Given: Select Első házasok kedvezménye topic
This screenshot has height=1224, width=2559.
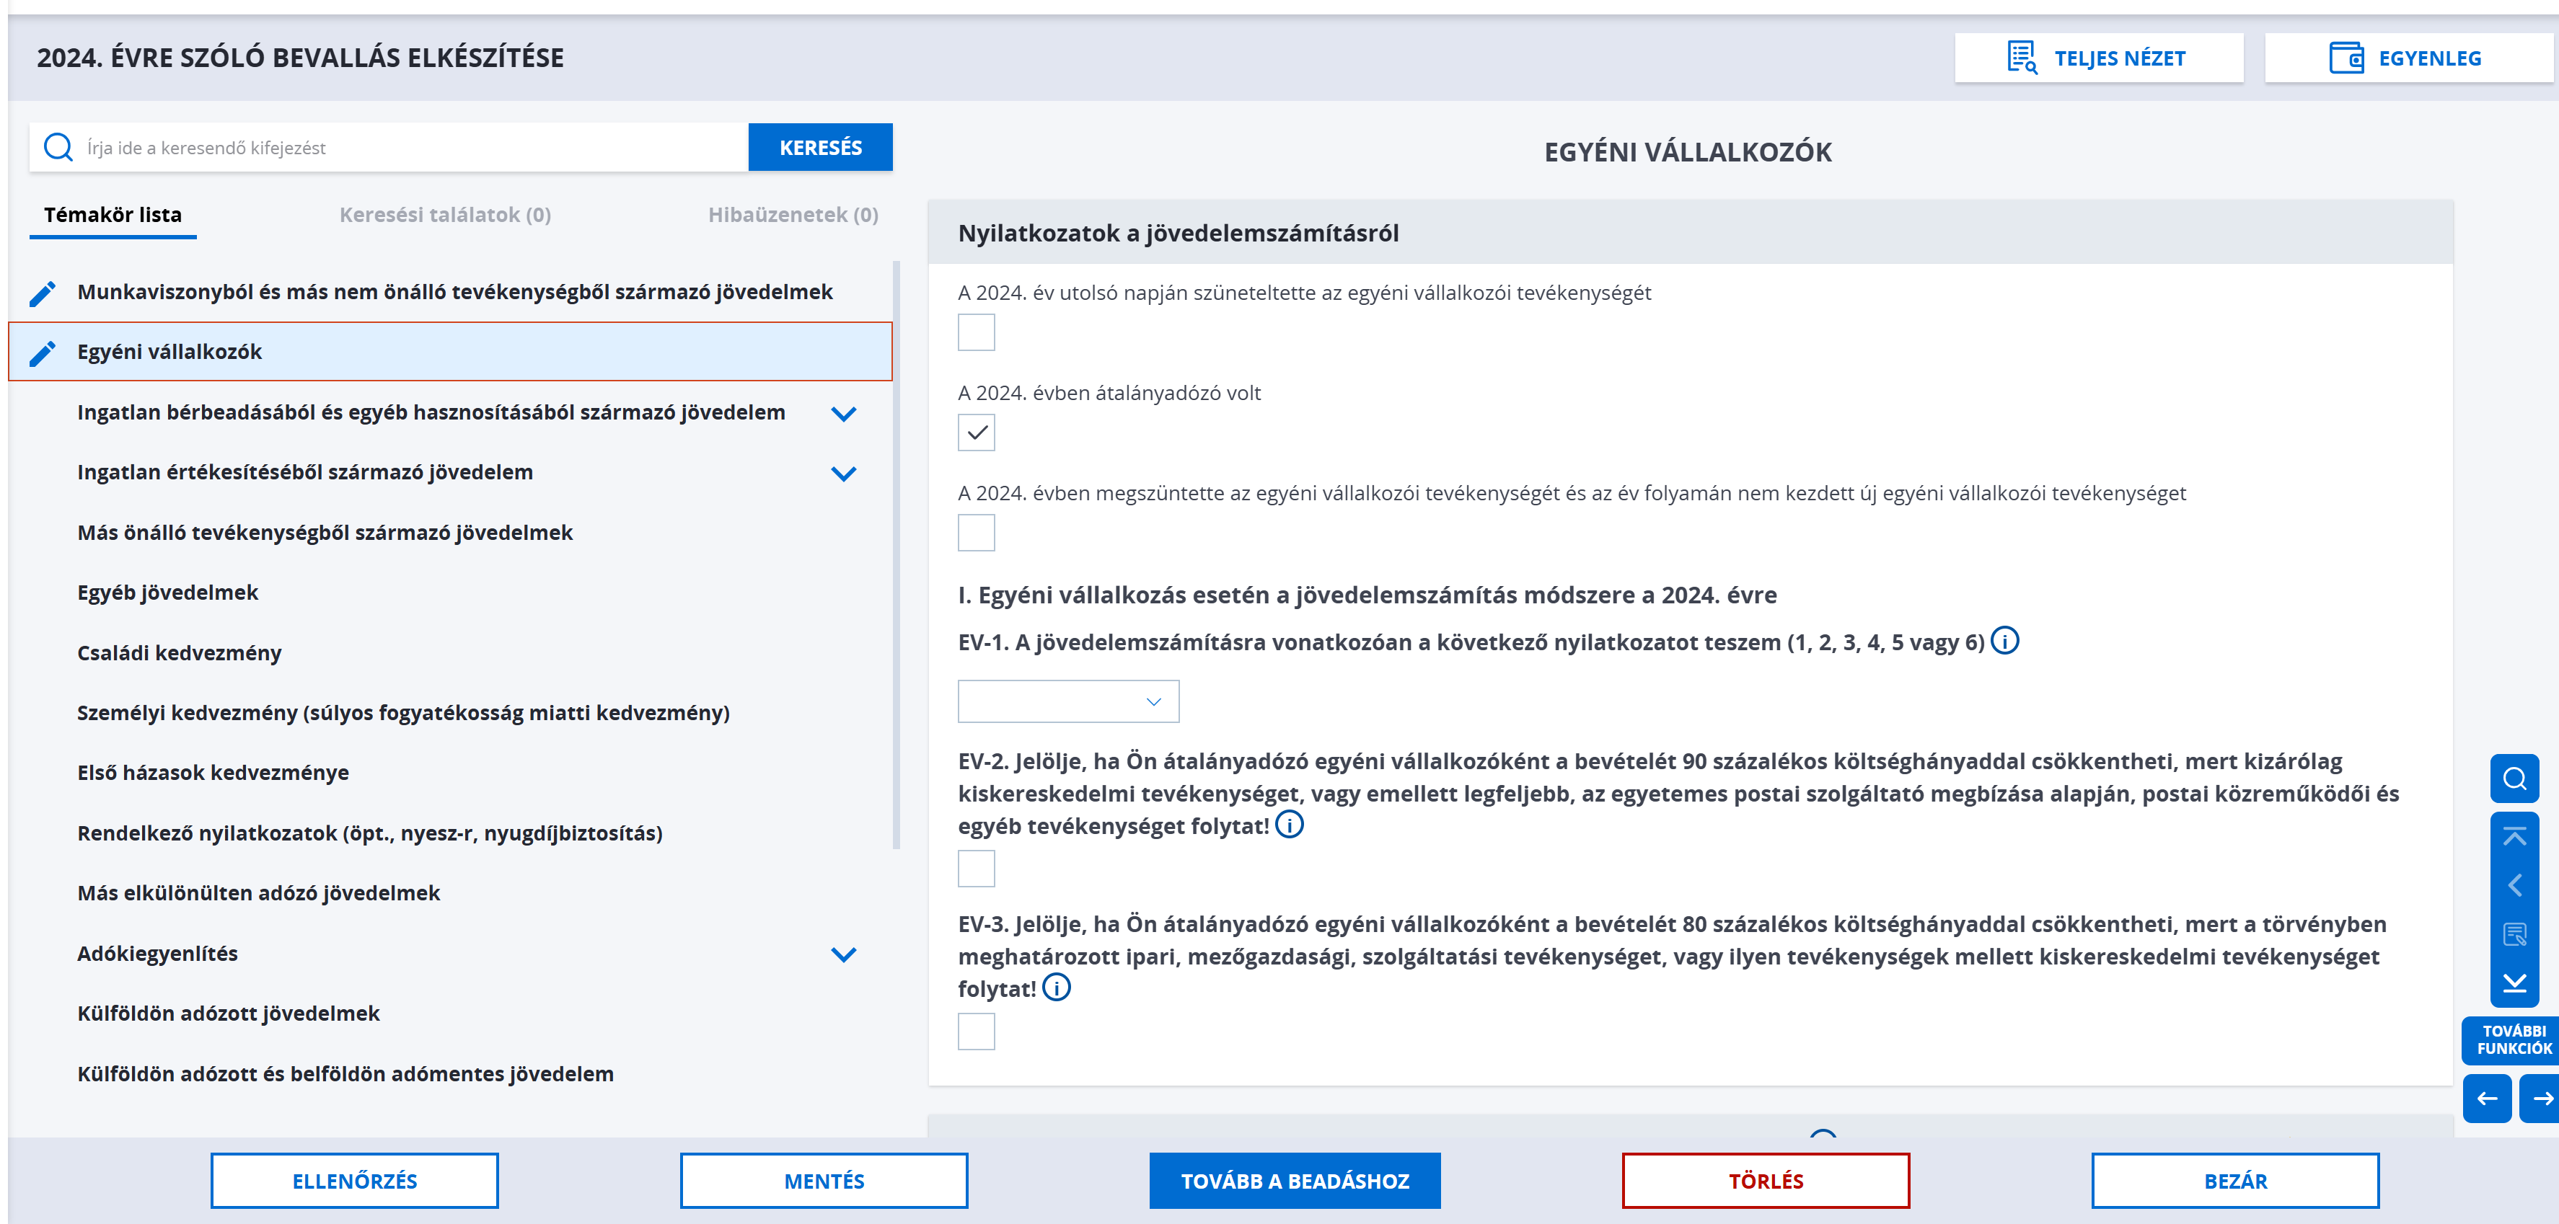Looking at the screenshot, I should pyautogui.click(x=213, y=771).
